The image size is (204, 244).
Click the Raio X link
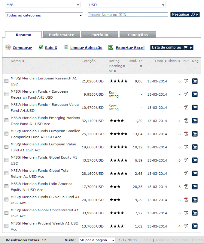tap(51, 48)
